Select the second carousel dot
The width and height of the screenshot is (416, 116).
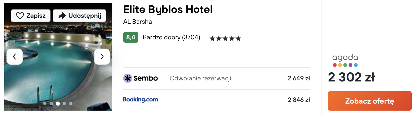(x=51, y=104)
